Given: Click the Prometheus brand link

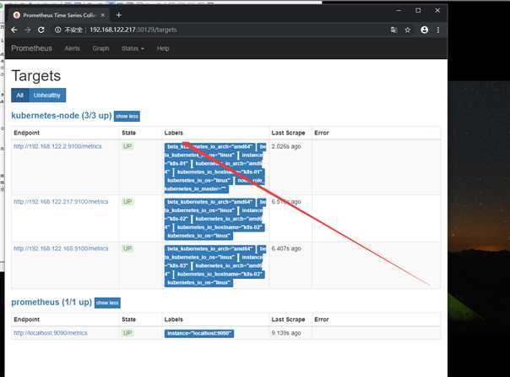Looking at the screenshot, I should point(31,48).
